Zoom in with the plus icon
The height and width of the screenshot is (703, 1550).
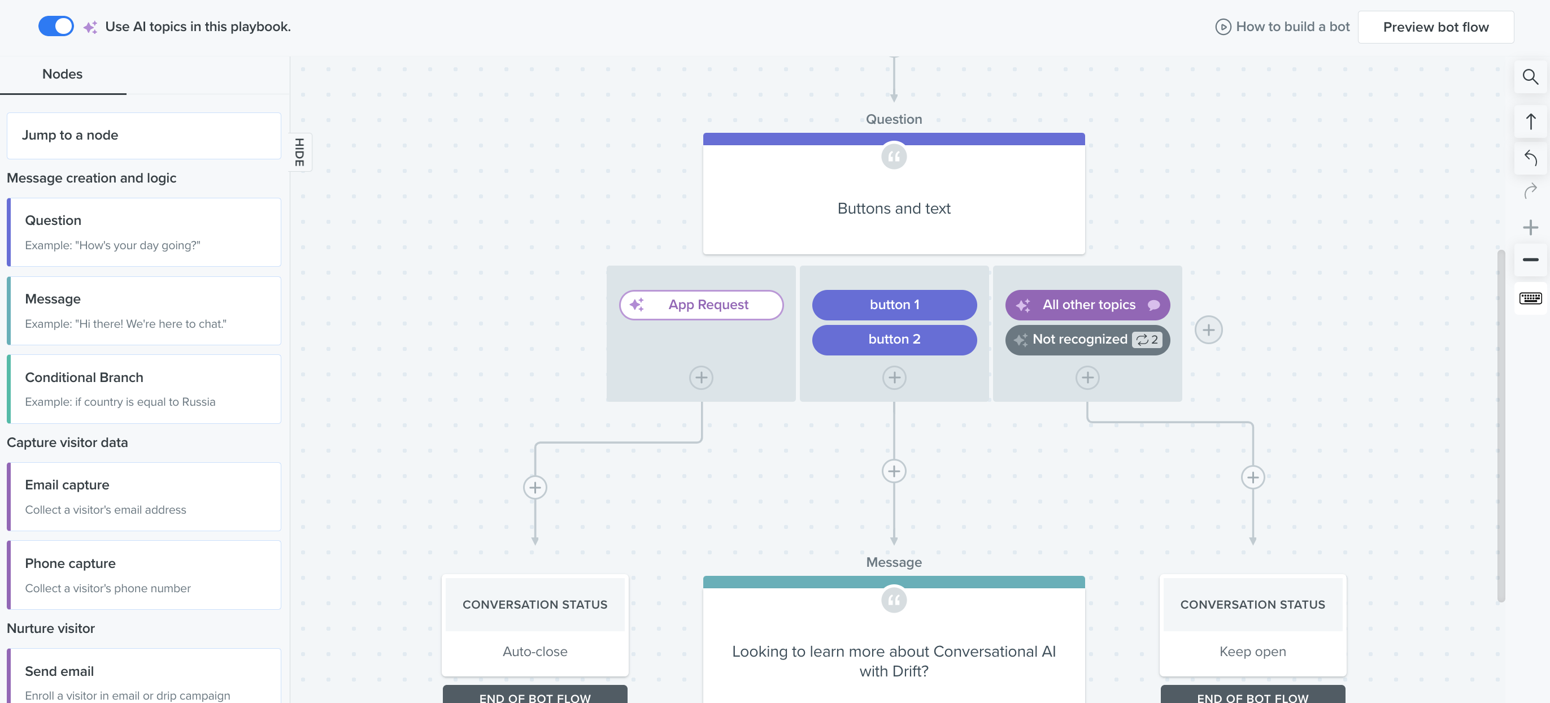pyautogui.click(x=1530, y=228)
